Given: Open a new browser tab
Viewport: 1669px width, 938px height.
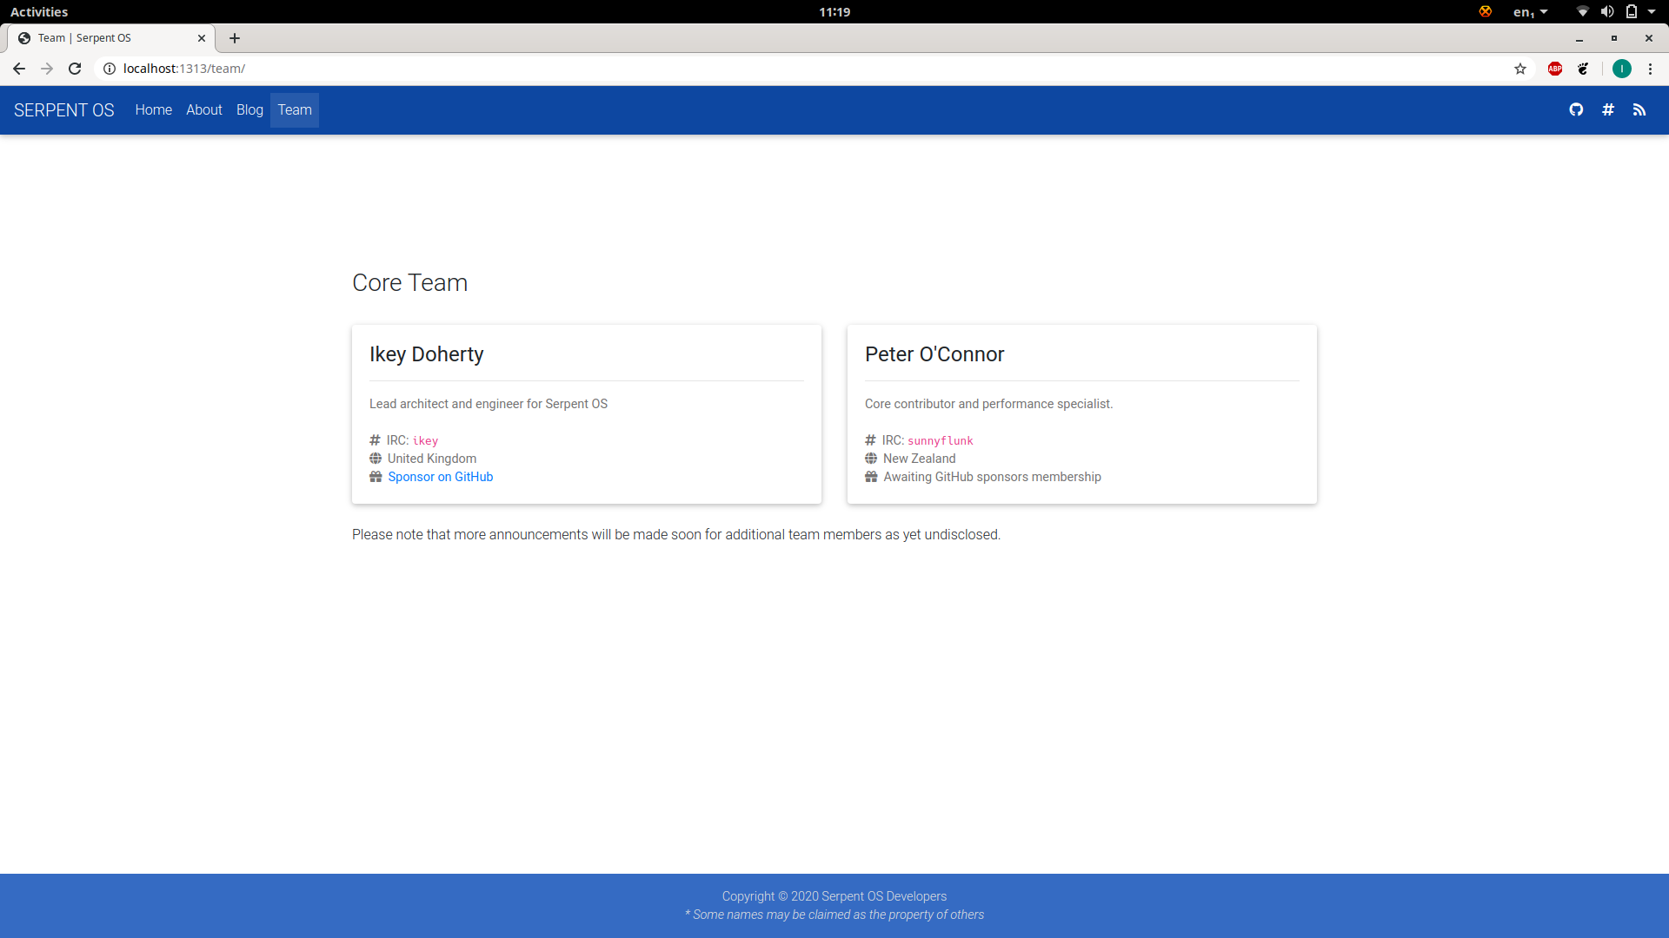Looking at the screenshot, I should click(235, 38).
